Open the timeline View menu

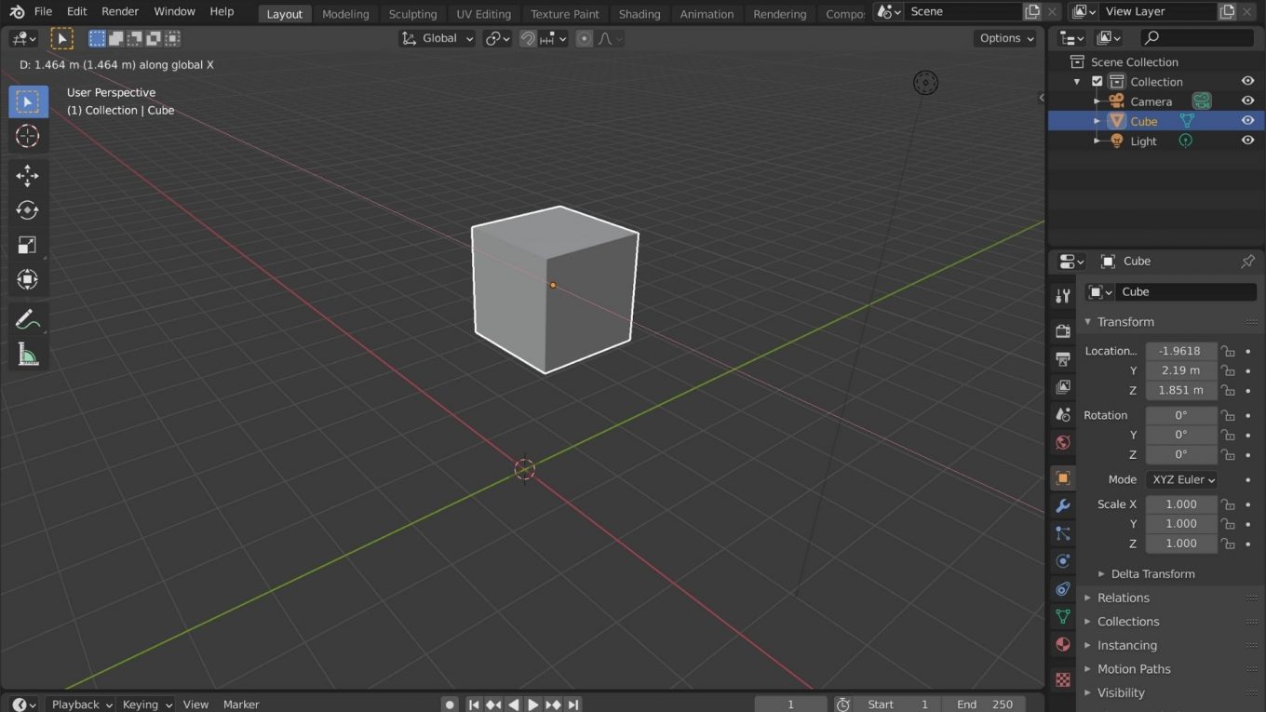click(195, 705)
